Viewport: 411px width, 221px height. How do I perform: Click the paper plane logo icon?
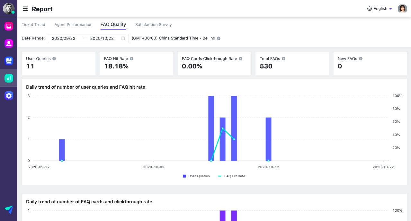(9, 210)
